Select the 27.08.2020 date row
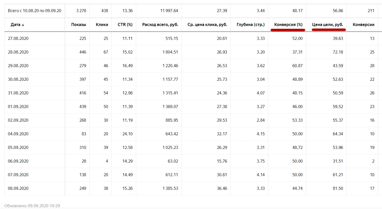 (x=18, y=38)
